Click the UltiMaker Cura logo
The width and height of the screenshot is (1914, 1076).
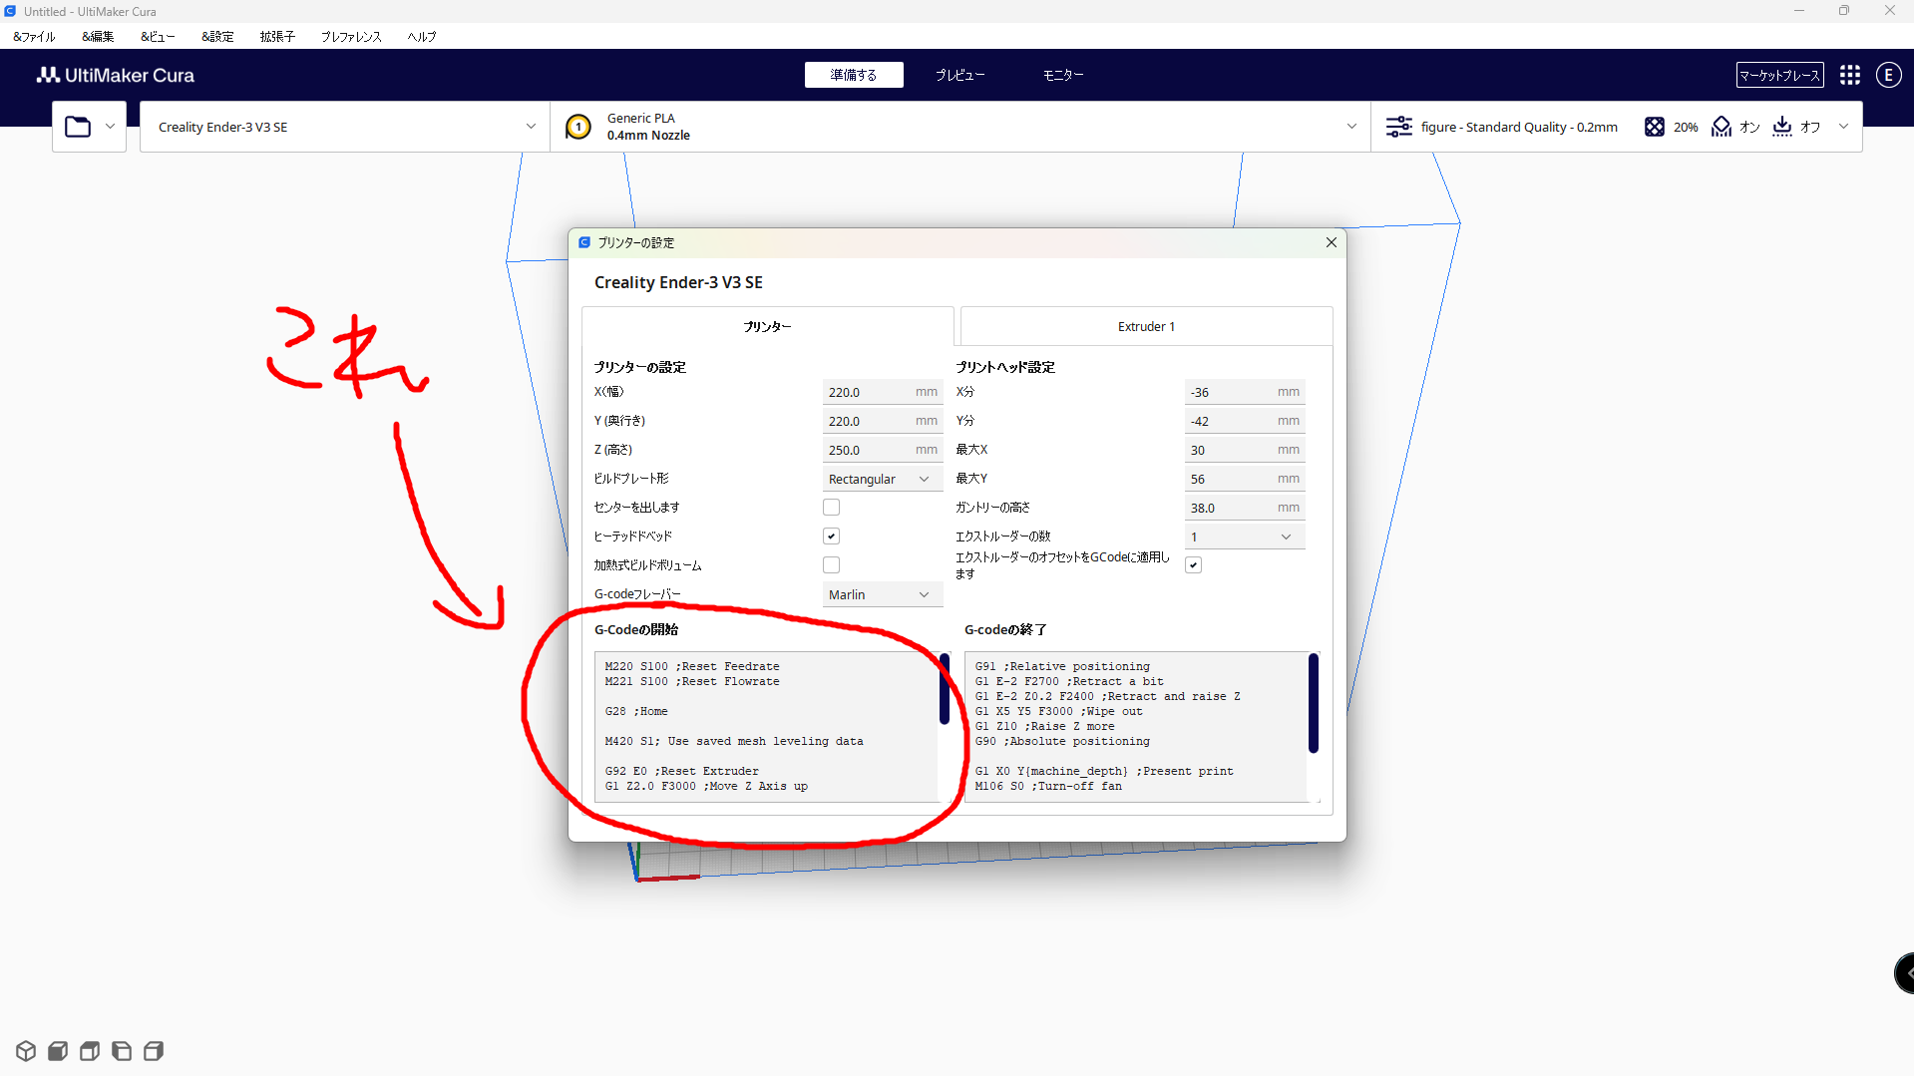116,75
